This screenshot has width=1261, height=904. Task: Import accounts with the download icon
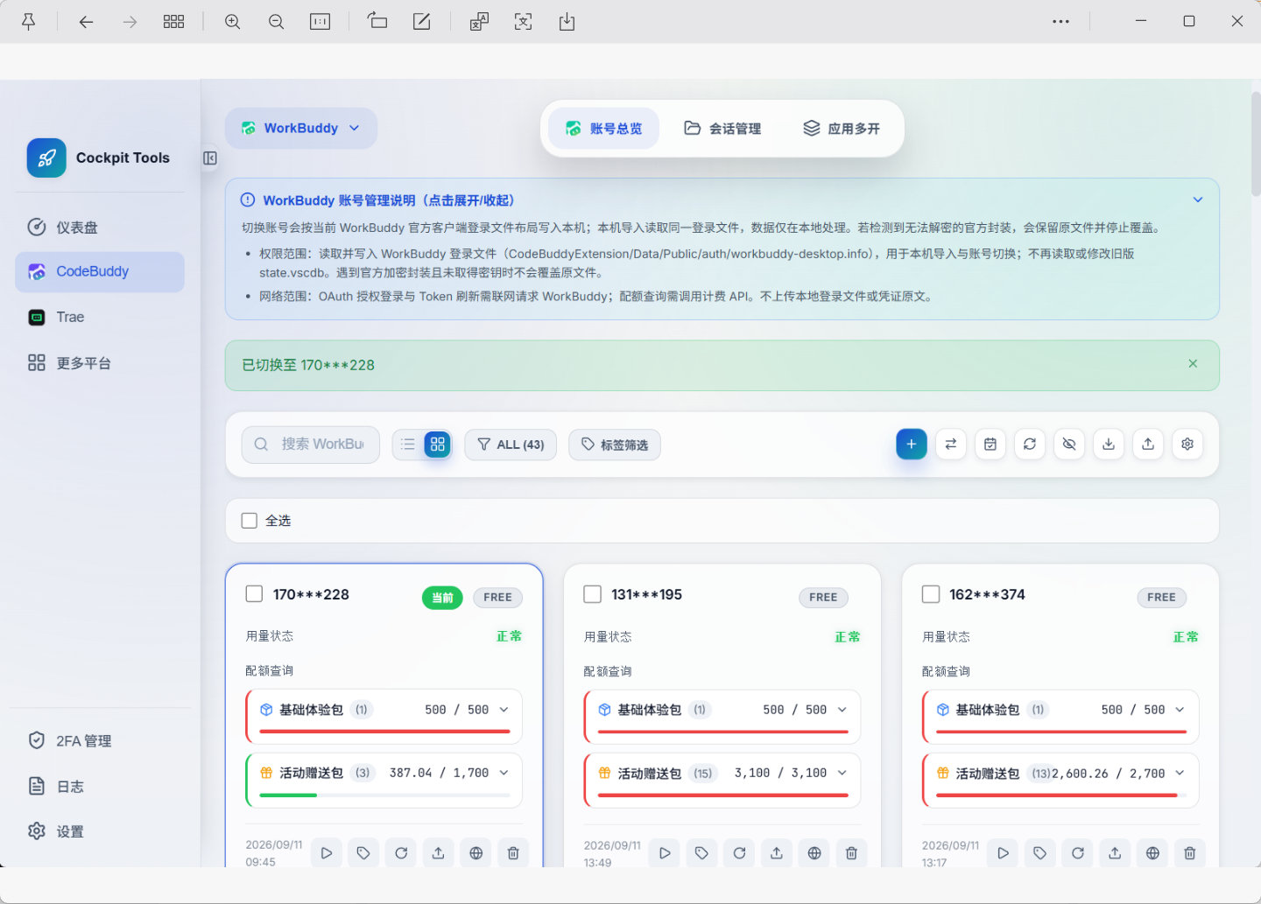click(x=1108, y=444)
